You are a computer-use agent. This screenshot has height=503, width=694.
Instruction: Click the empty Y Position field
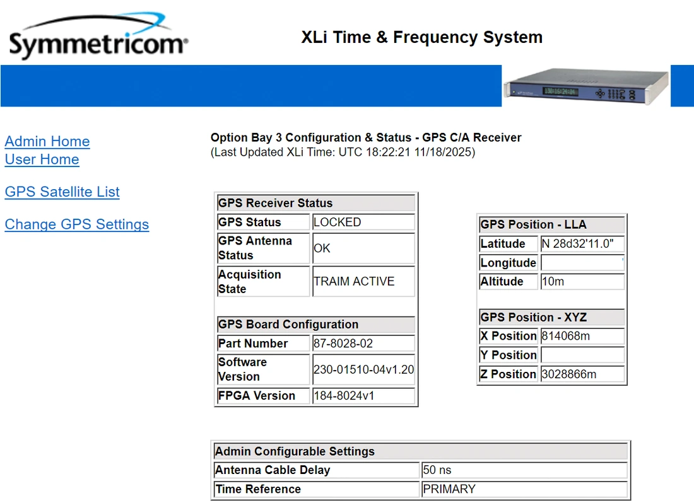[x=582, y=355]
